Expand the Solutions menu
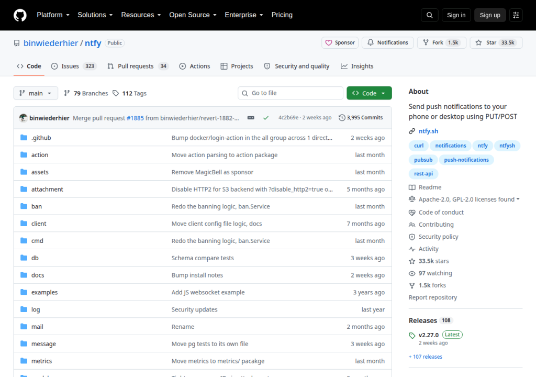The height and width of the screenshot is (377, 536). pos(95,15)
